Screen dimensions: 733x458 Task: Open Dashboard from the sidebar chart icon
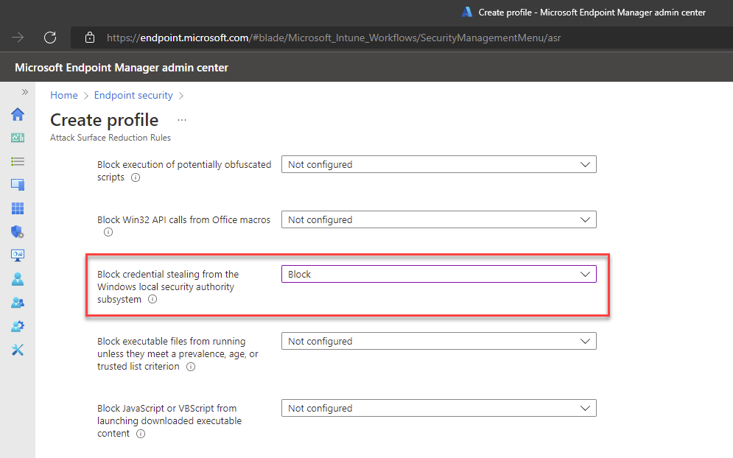[18, 138]
